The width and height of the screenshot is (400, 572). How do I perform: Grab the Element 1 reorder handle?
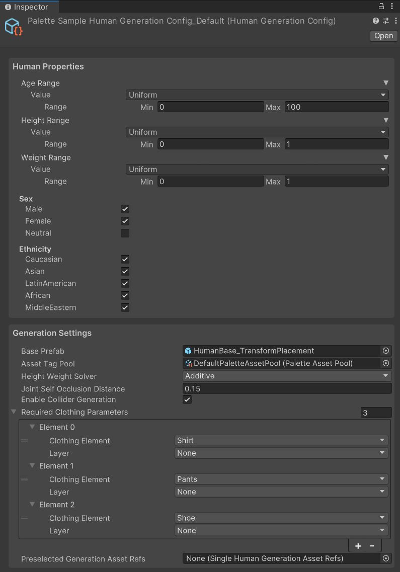pos(25,479)
